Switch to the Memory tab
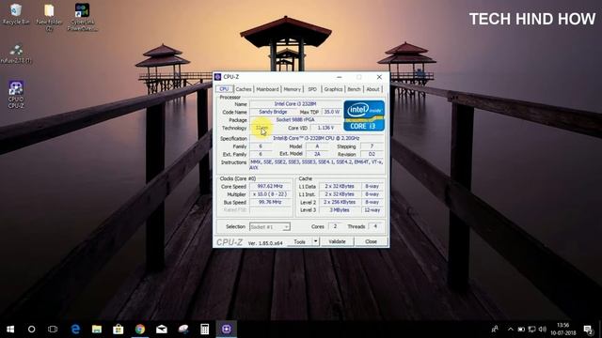This screenshot has height=338, width=602. (292, 89)
